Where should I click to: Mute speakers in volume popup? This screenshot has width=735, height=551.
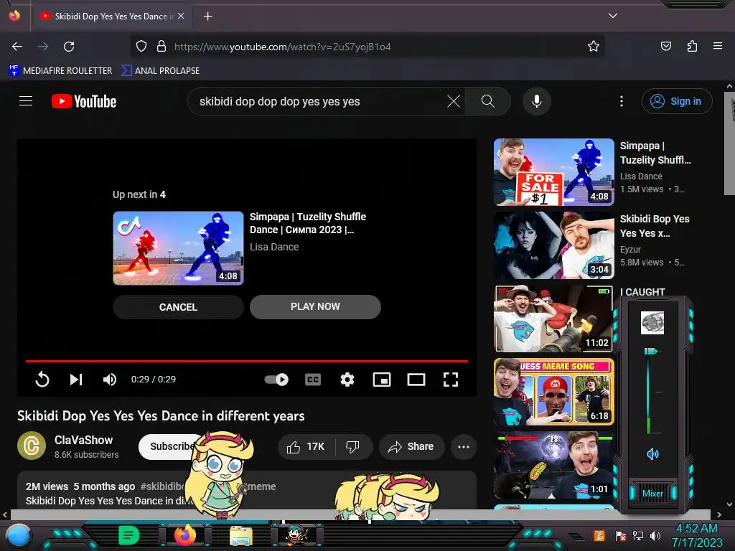[x=652, y=454]
